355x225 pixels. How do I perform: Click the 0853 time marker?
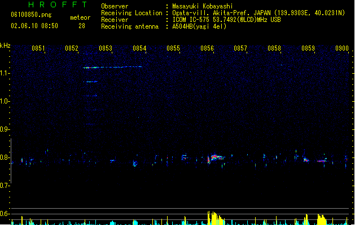point(106,48)
